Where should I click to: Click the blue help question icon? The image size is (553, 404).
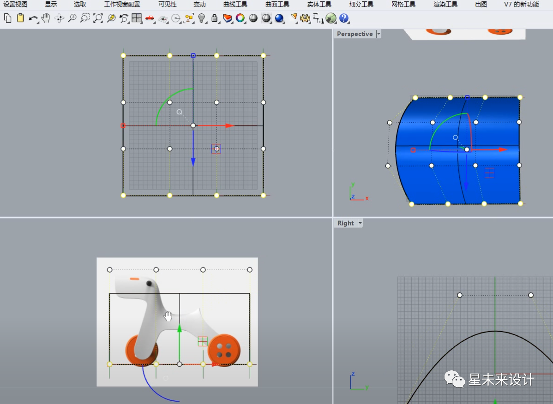coord(344,18)
